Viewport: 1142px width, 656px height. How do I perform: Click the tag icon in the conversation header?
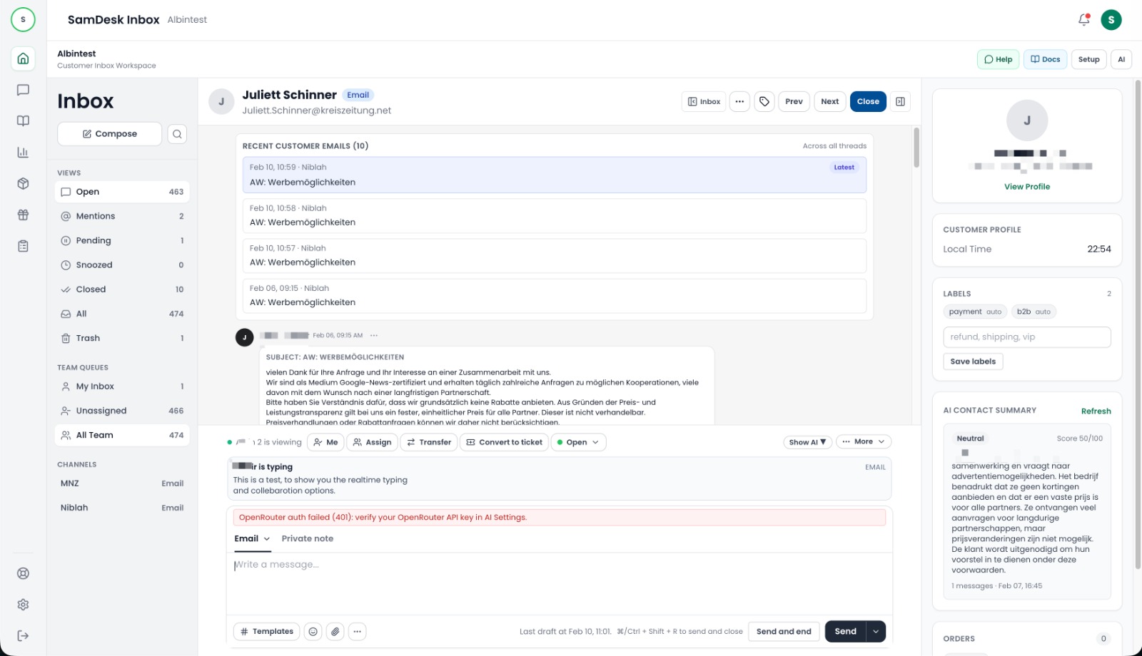(x=764, y=101)
